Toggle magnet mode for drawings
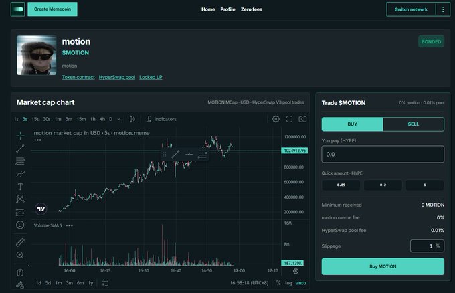 [x=20, y=272]
